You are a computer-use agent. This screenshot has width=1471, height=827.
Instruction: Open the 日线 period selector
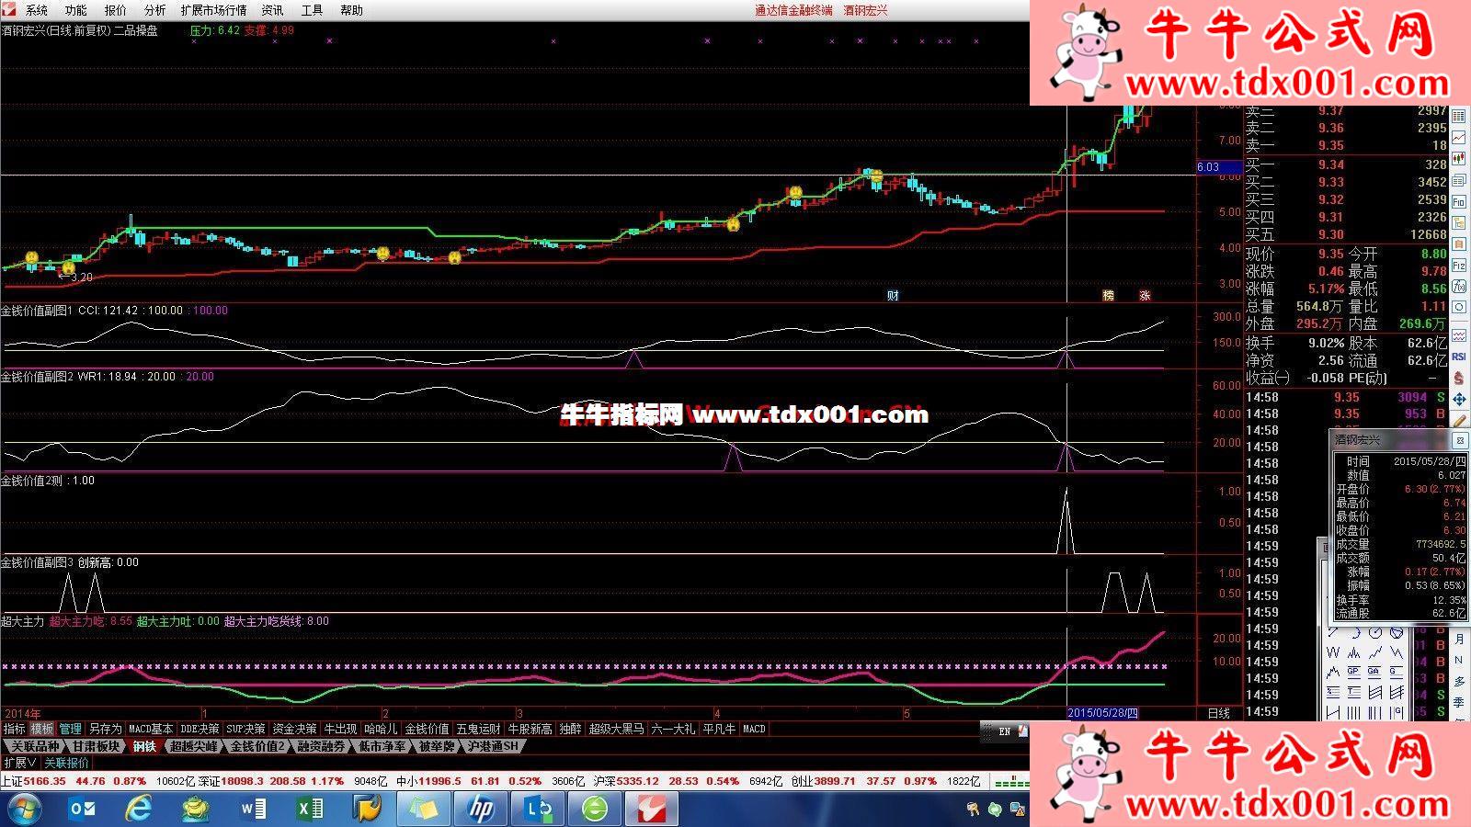click(1218, 713)
